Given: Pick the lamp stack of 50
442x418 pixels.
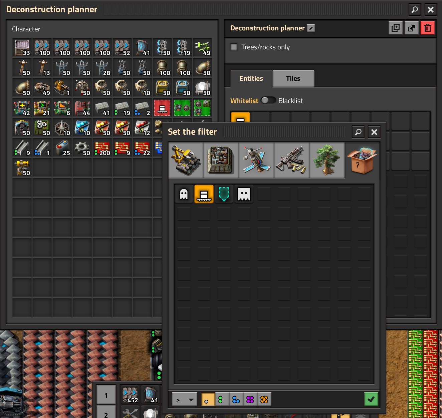Looking at the screenshot, I should (203, 88).
